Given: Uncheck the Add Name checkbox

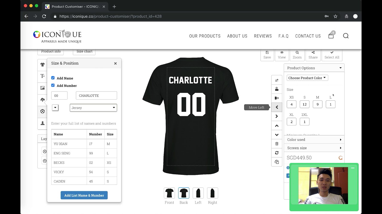Looking at the screenshot, I should pyautogui.click(x=53, y=78).
